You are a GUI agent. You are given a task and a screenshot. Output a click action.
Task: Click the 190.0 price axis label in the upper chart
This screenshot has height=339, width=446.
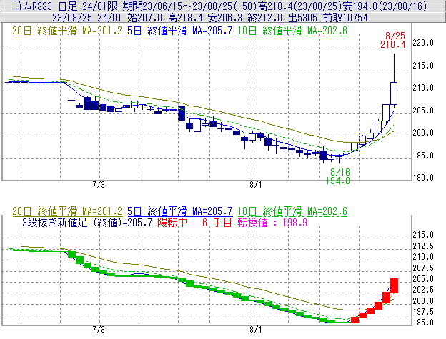(423, 178)
